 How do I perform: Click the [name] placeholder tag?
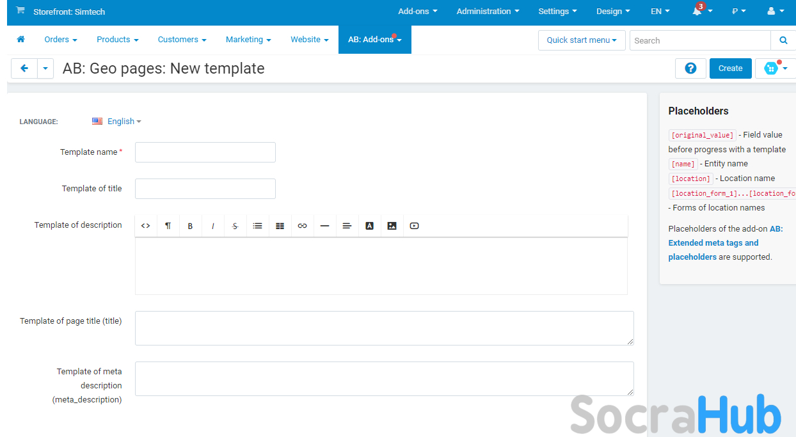[x=683, y=164]
